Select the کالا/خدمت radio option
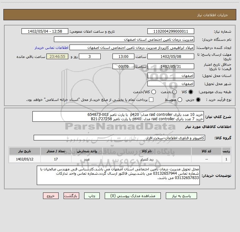This screenshot has height=232, width=240. tap(154, 92)
